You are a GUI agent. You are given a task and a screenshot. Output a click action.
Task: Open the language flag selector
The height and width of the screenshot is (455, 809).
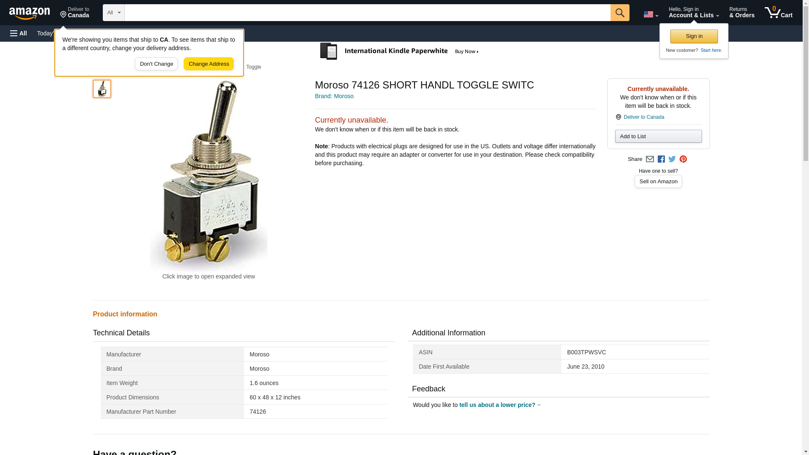point(651,14)
